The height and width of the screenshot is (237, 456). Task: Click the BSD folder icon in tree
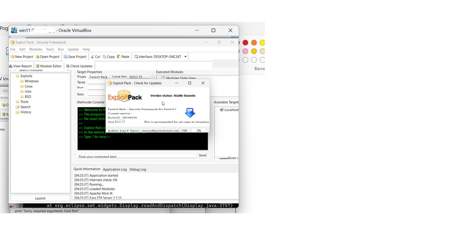click(x=22, y=97)
